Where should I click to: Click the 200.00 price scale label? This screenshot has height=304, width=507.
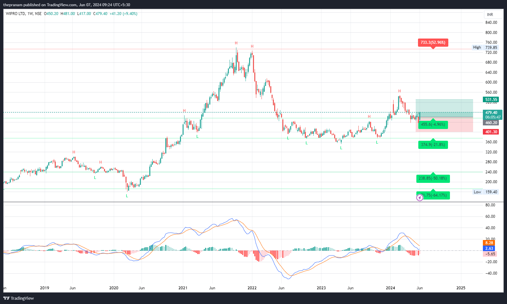pos(491,182)
